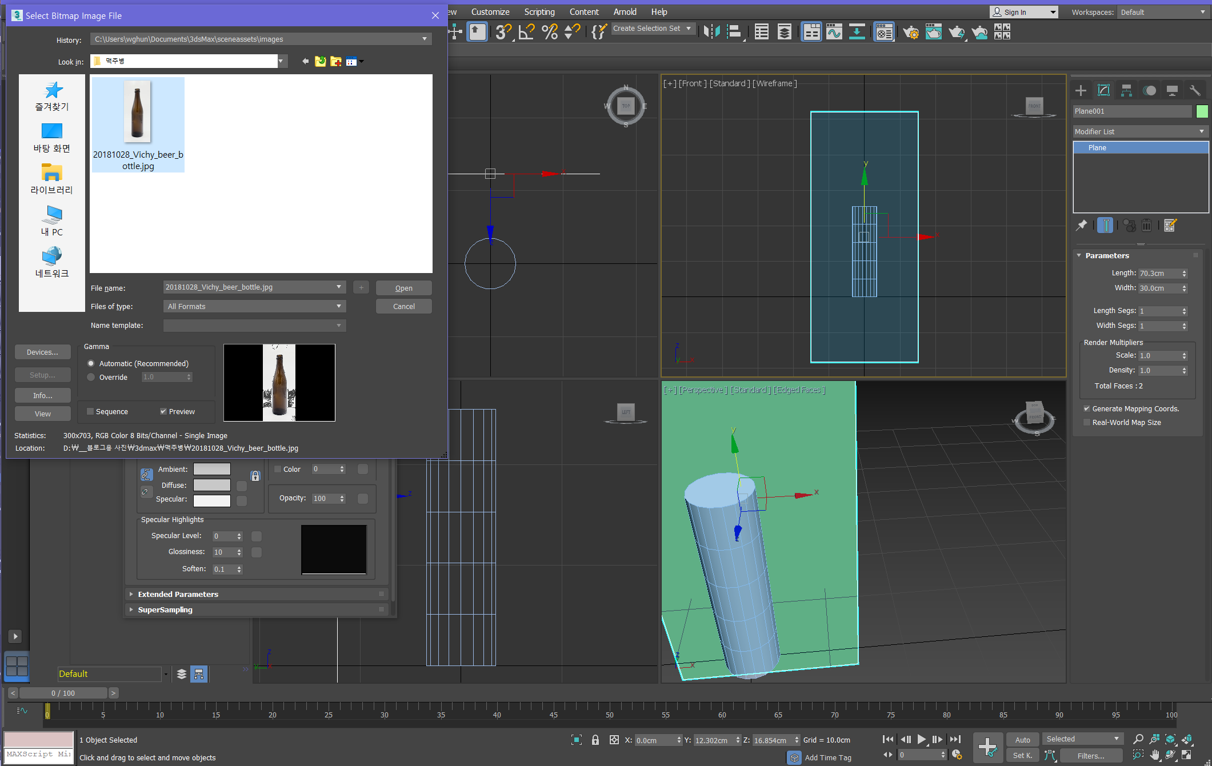Click the Open button

pyautogui.click(x=403, y=288)
